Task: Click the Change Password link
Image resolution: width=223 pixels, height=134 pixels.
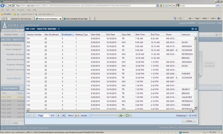Action: point(206,23)
